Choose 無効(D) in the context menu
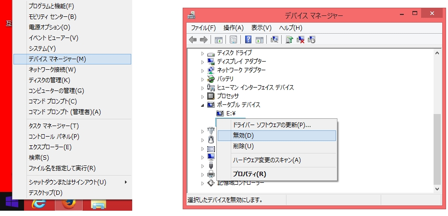The width and height of the screenshot is (448, 216). 276,136
